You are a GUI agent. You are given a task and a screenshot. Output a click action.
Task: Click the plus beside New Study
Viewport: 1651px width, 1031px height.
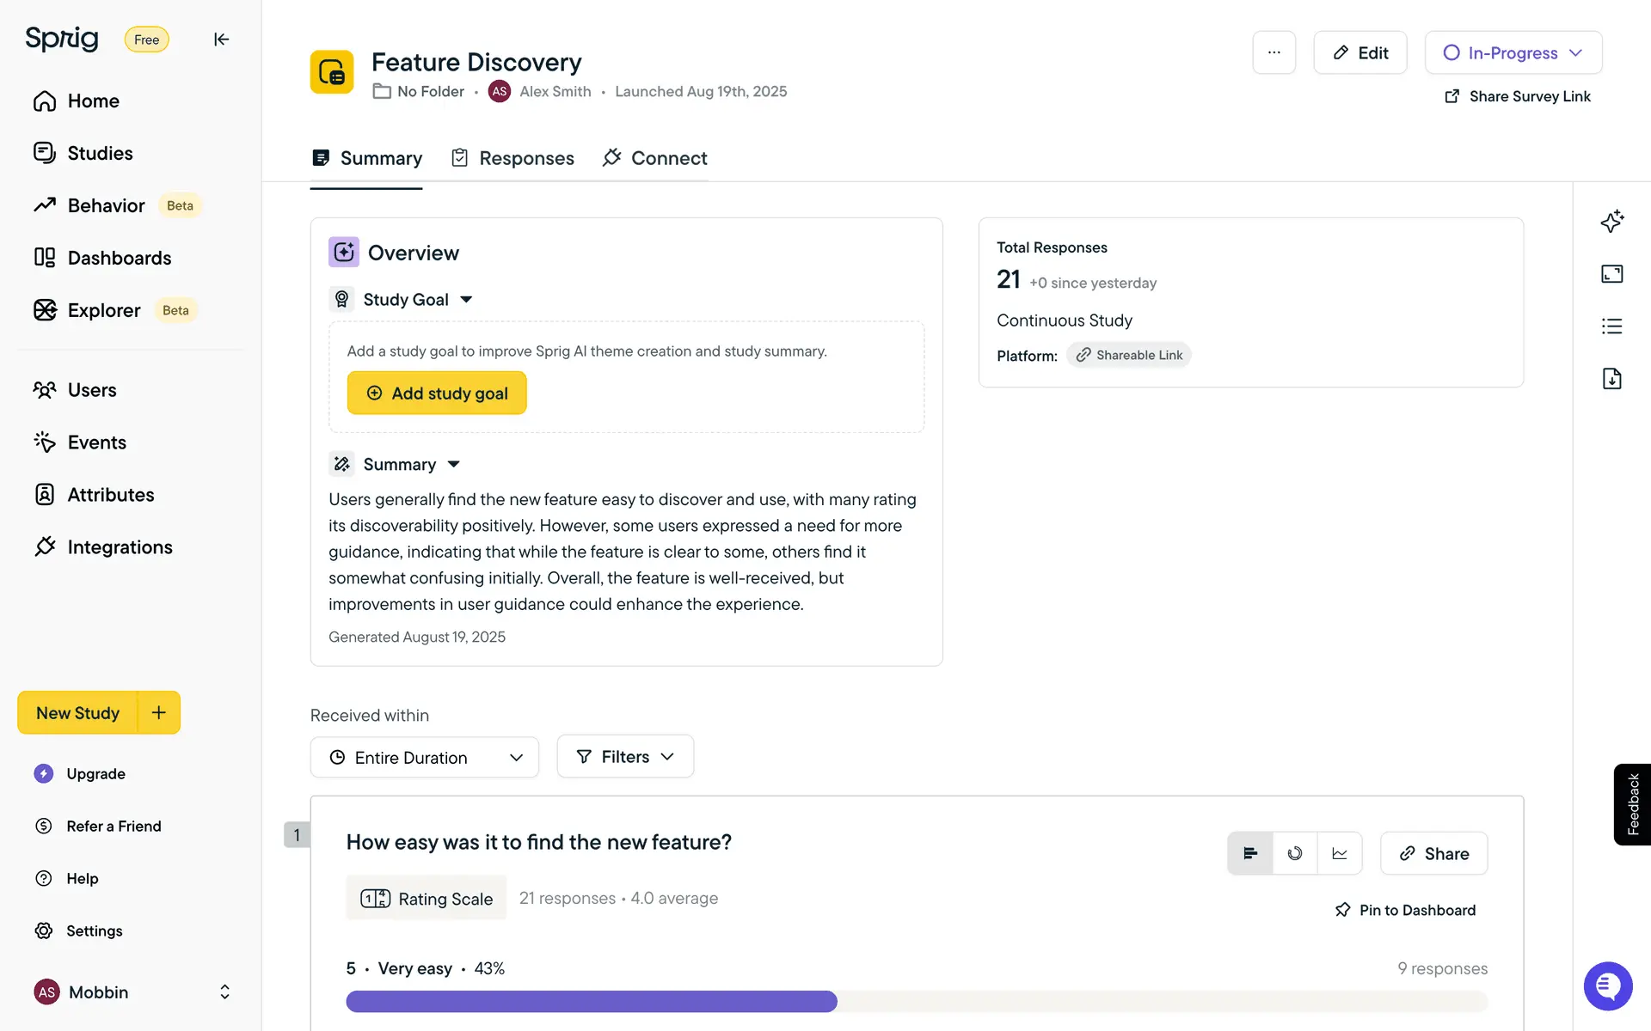(159, 712)
